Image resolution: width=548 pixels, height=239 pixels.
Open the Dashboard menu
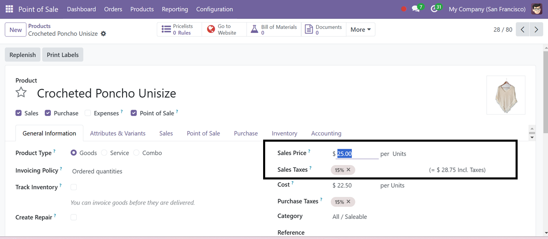(x=81, y=9)
